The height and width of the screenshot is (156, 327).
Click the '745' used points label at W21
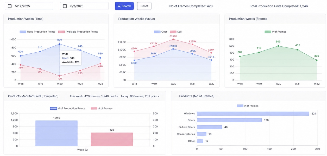(80, 46)
